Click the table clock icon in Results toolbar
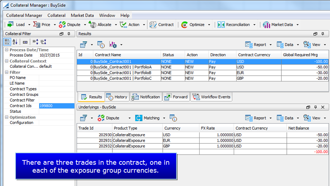 (x=101, y=45)
